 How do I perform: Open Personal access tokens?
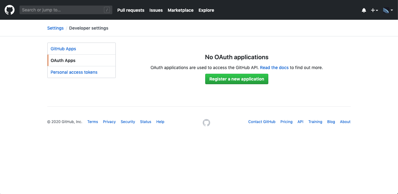point(81,72)
